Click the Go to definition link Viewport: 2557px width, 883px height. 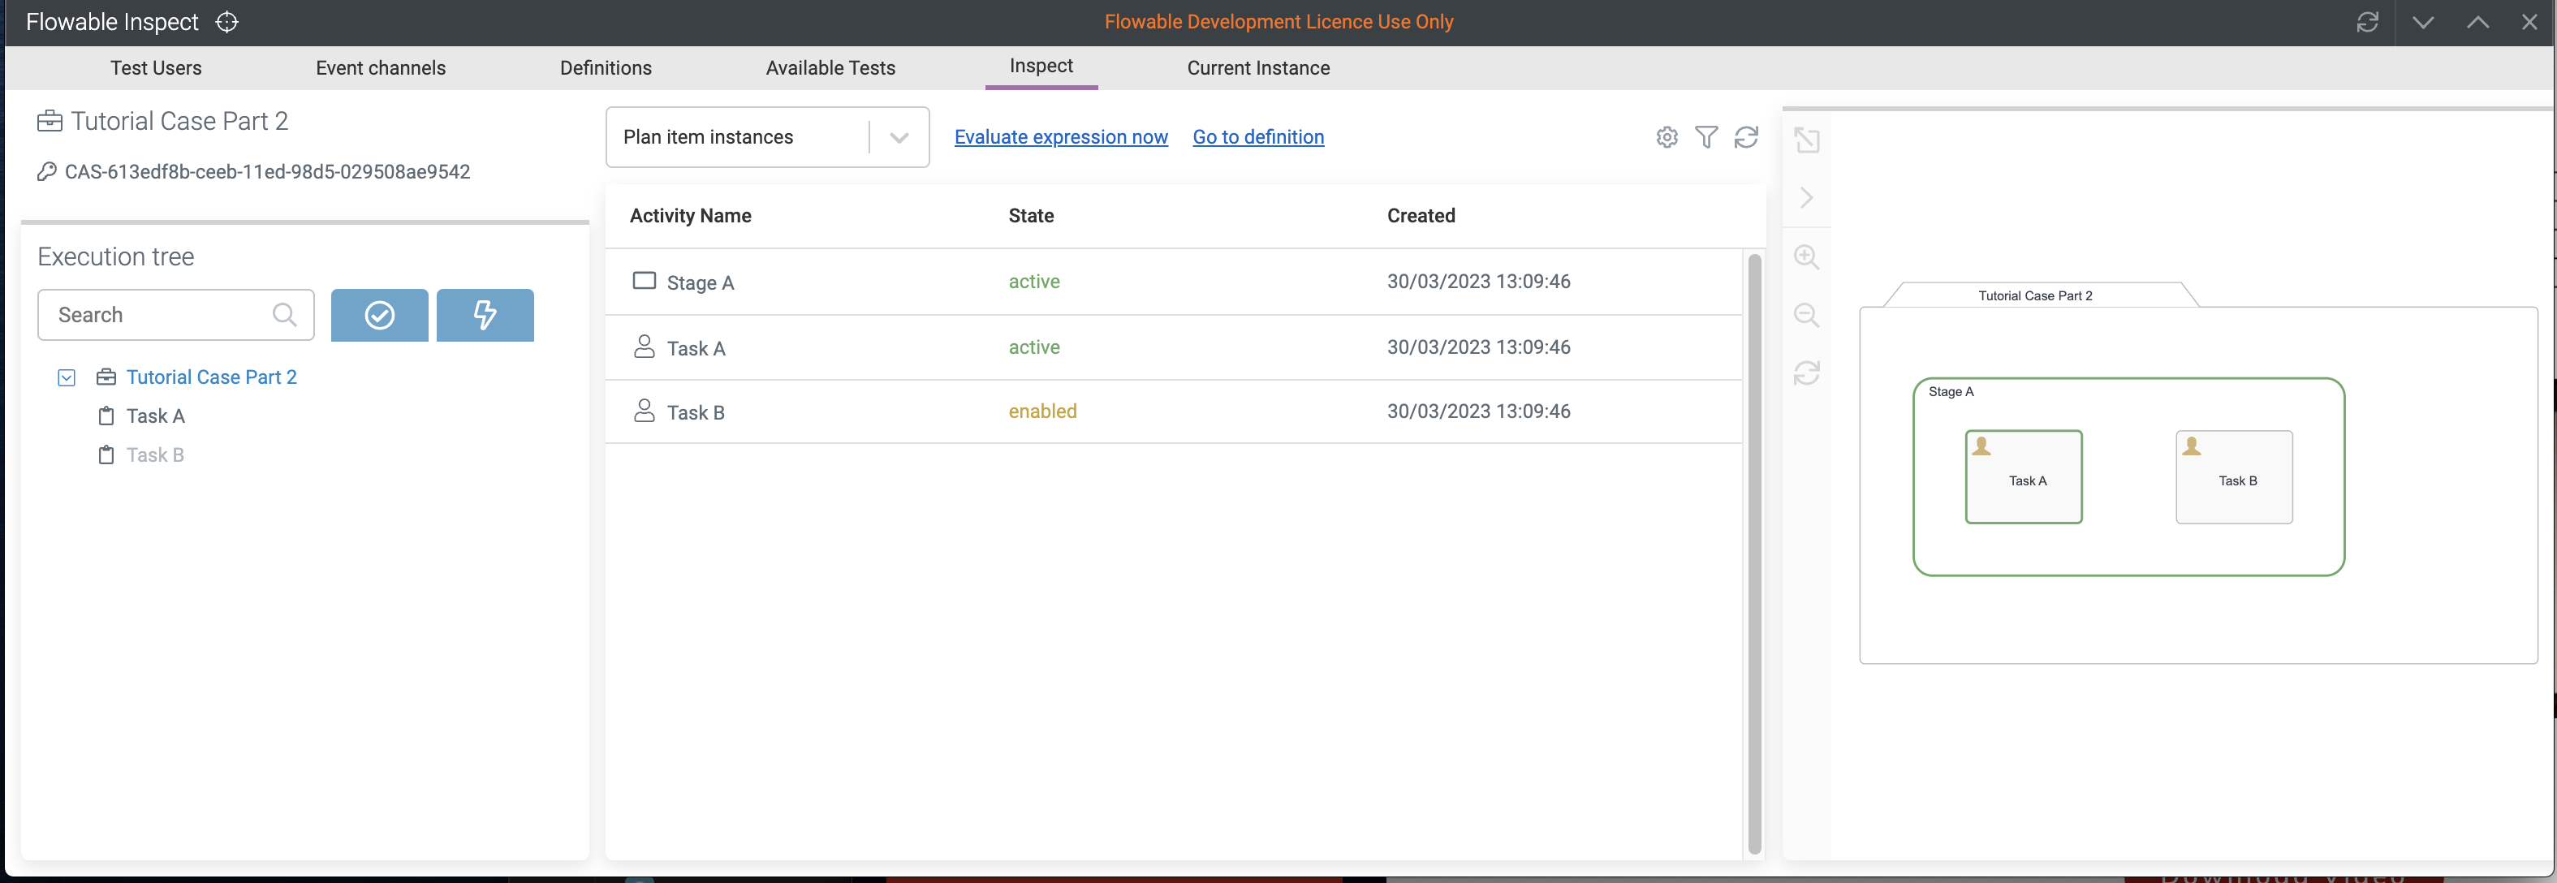click(x=1257, y=137)
